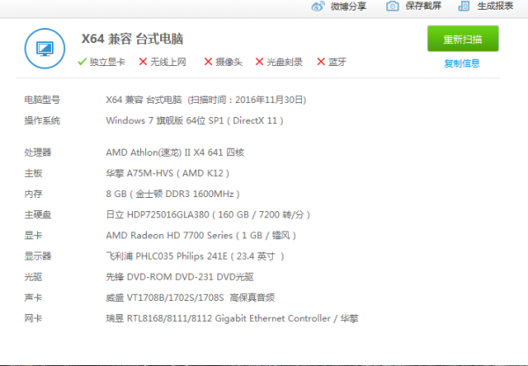Viewport: 528px width, 366px height.
Task: Click the 显卡 row label
Action: click(33, 236)
